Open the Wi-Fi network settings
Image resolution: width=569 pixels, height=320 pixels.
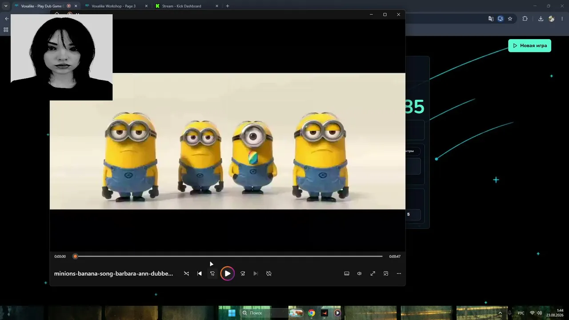point(532,313)
